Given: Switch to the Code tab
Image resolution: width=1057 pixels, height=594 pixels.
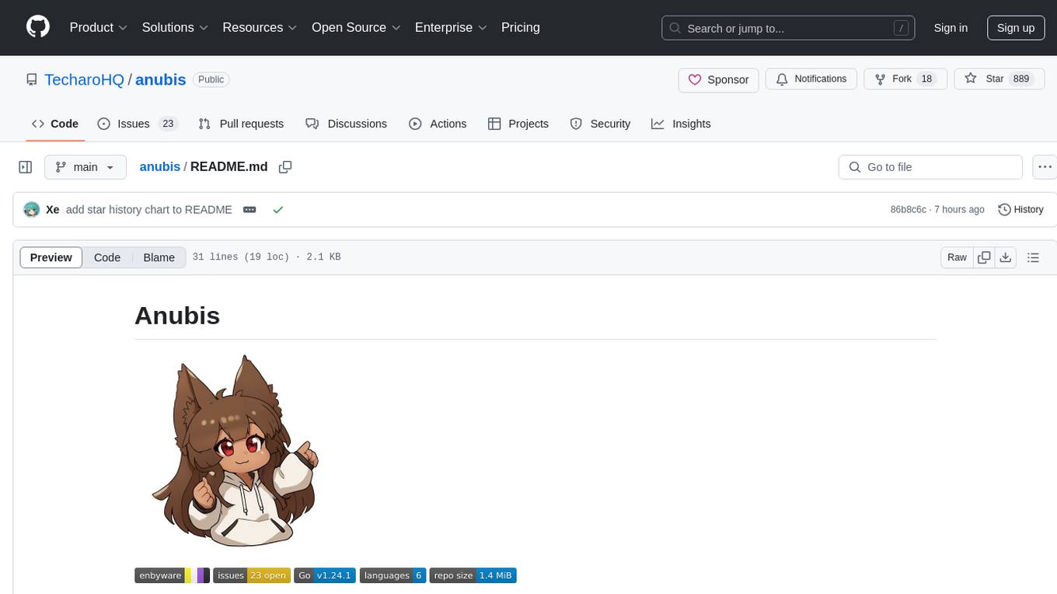Looking at the screenshot, I should click(x=55, y=124).
